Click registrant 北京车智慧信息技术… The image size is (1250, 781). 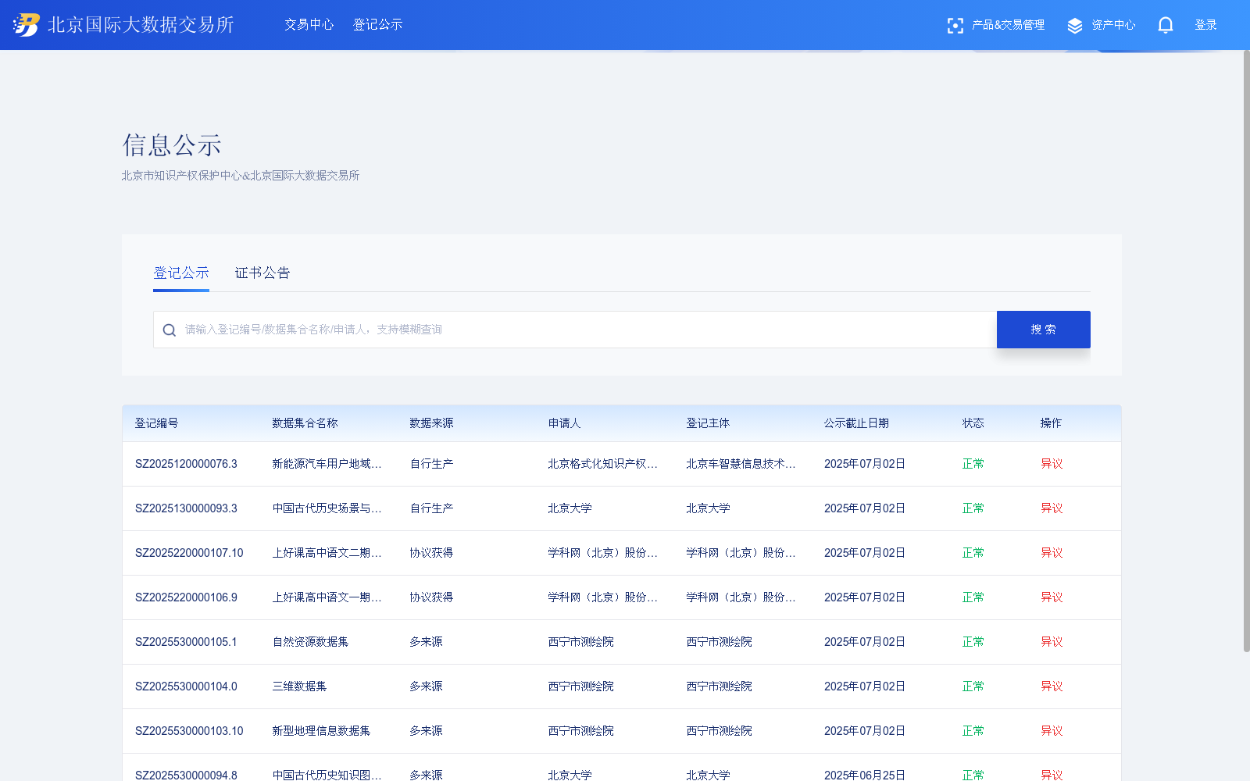[x=741, y=464]
